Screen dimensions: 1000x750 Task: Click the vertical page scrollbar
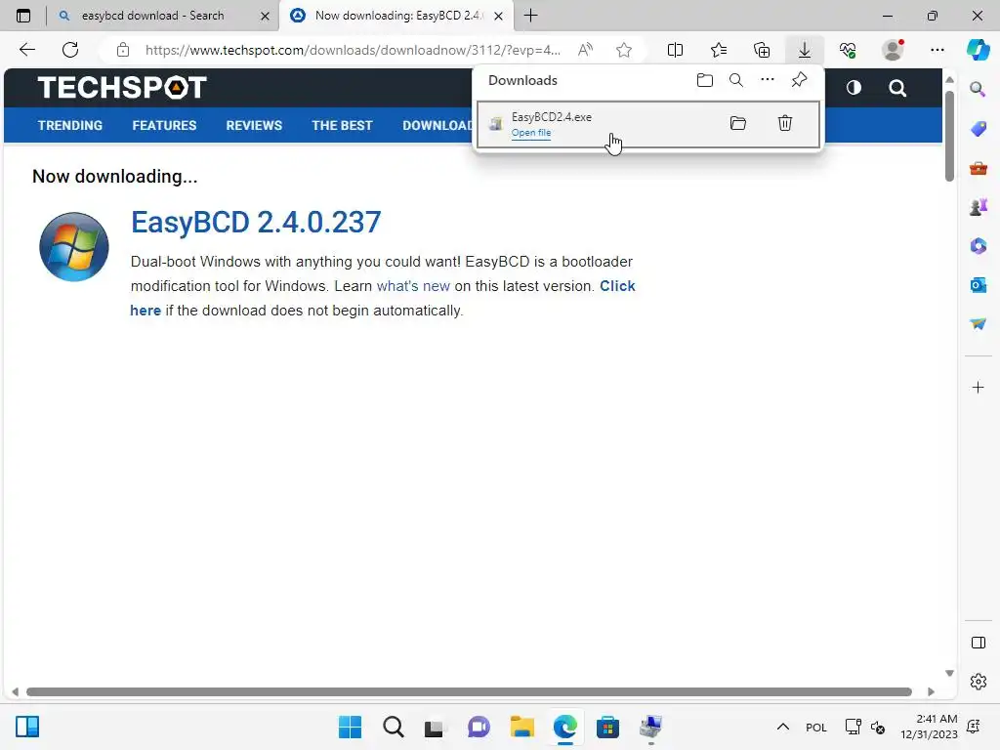click(x=949, y=137)
